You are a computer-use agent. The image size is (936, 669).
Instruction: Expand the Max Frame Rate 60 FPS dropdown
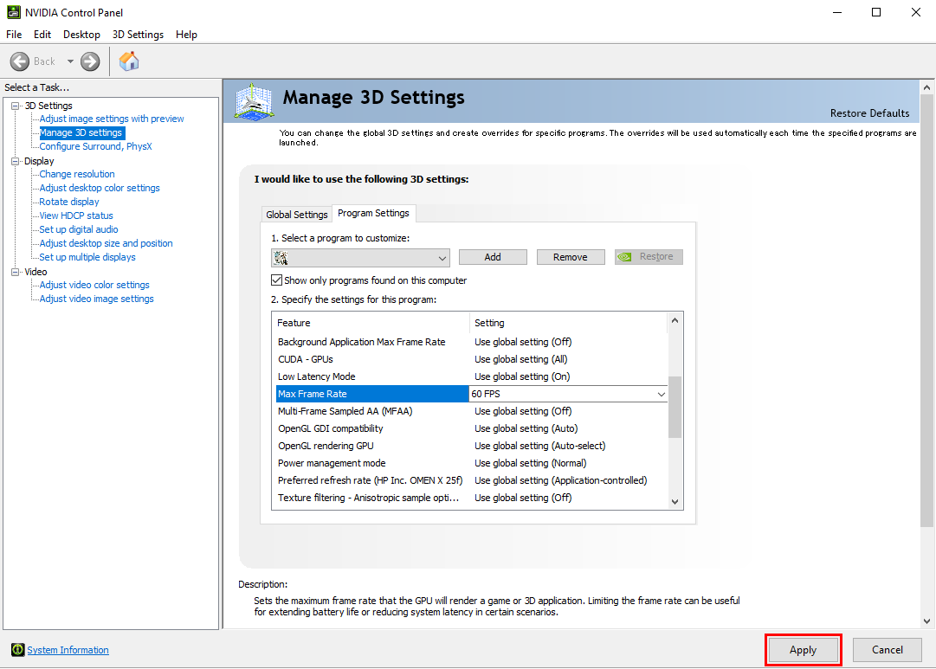(662, 395)
